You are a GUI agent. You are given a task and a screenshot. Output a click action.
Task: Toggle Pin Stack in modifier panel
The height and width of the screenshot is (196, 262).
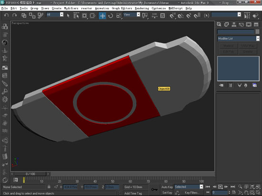click(221, 85)
